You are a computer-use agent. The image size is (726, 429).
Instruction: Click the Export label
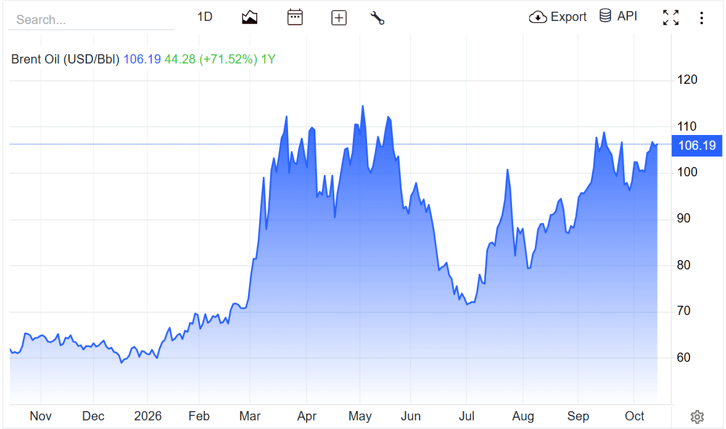[x=569, y=17]
